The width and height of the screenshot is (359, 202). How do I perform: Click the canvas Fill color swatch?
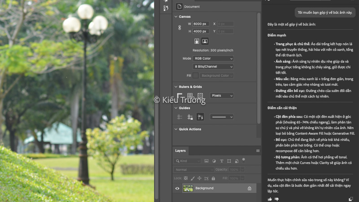point(195,75)
